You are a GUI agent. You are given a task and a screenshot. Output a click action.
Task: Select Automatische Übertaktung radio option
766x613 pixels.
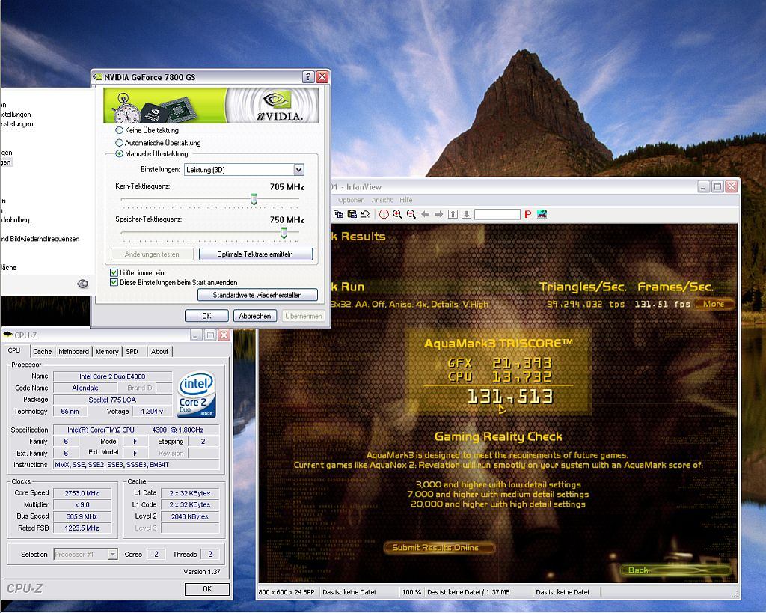tap(119, 143)
